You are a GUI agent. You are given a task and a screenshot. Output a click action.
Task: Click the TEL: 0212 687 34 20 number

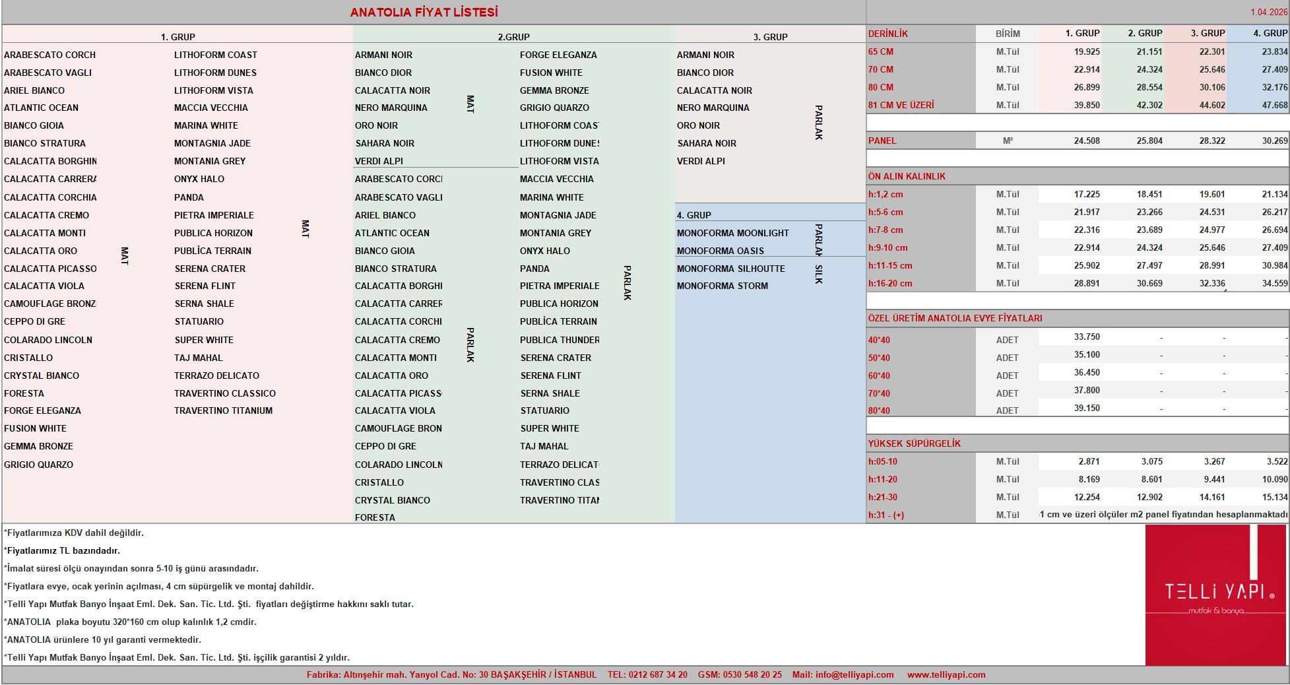647,674
